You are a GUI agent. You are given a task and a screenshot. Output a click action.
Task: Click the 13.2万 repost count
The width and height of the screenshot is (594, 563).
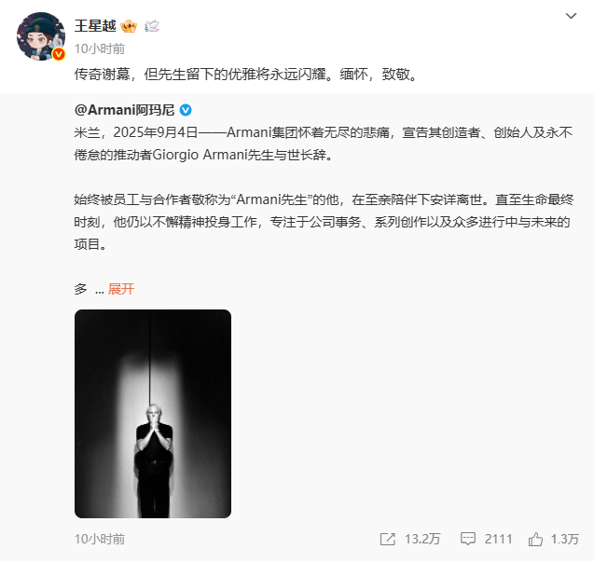pyautogui.click(x=422, y=539)
